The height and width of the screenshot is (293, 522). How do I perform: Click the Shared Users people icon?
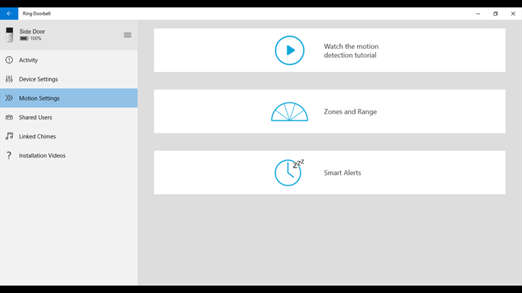coord(9,117)
